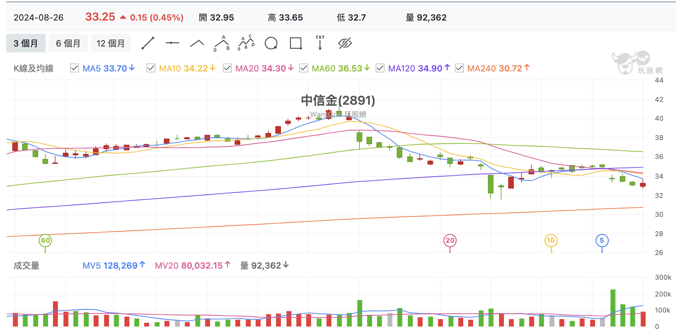Click the 成交量 section heading
Image resolution: width=676 pixels, height=331 pixels.
(27, 266)
